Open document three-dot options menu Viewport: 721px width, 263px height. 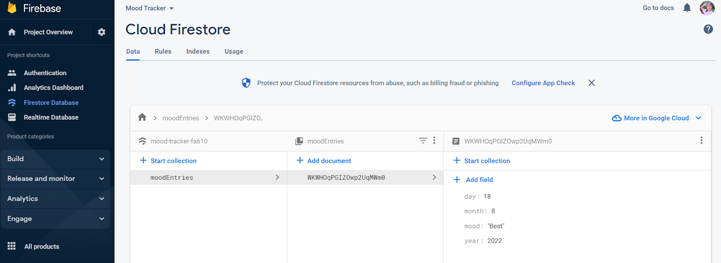pos(701,141)
